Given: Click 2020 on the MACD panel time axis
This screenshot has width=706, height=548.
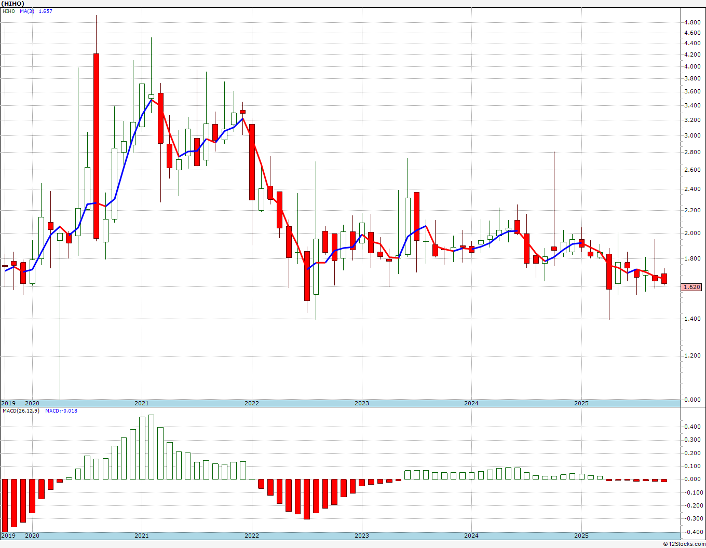Looking at the screenshot, I should tap(32, 536).
